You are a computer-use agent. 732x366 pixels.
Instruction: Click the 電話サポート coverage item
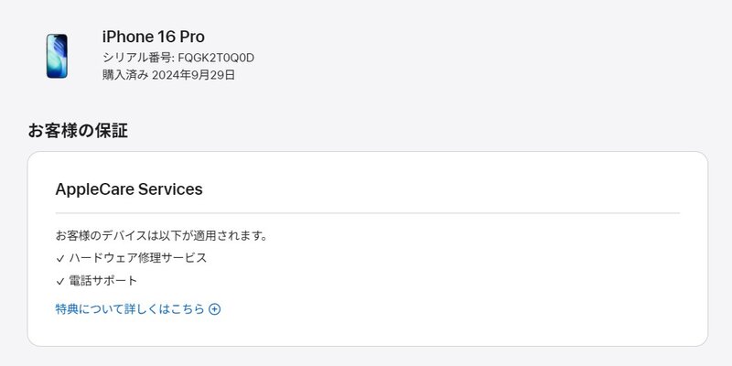(103, 281)
